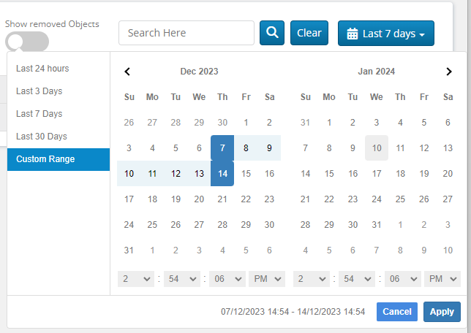471x333 pixels.
Task: Pick January 10 in the right calendar
Action: (377, 148)
